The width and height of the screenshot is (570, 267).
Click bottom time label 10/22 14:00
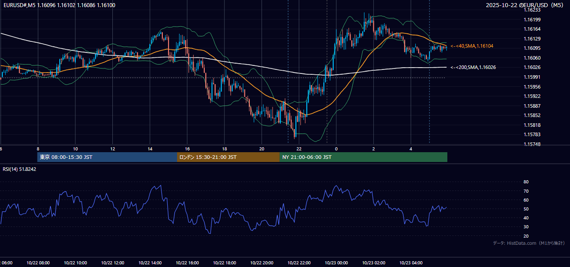150,263
